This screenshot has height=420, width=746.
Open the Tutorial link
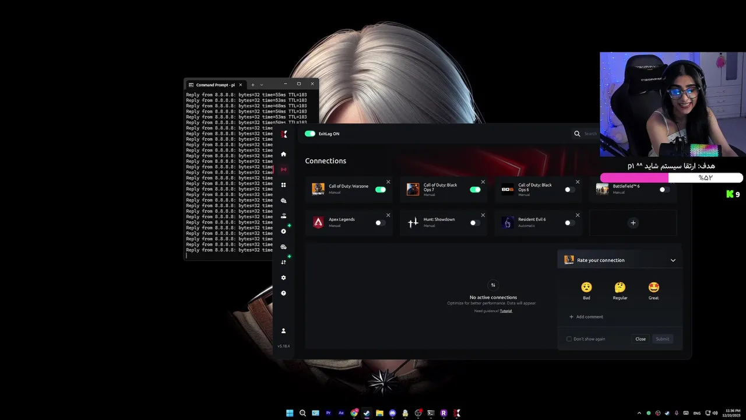click(x=506, y=311)
